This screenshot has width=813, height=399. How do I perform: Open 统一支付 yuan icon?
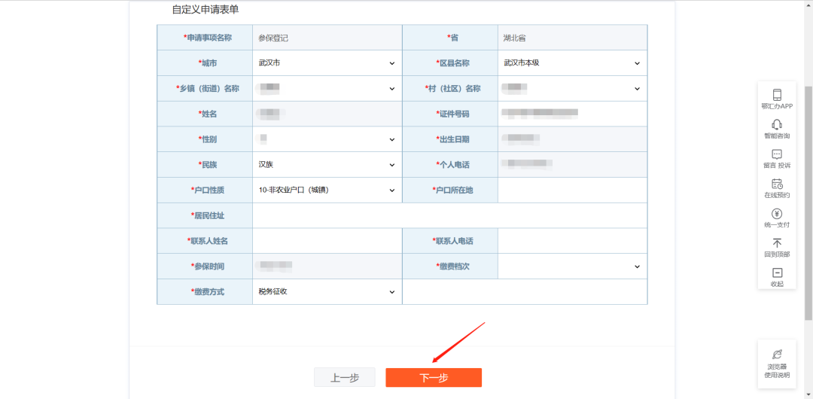(777, 213)
